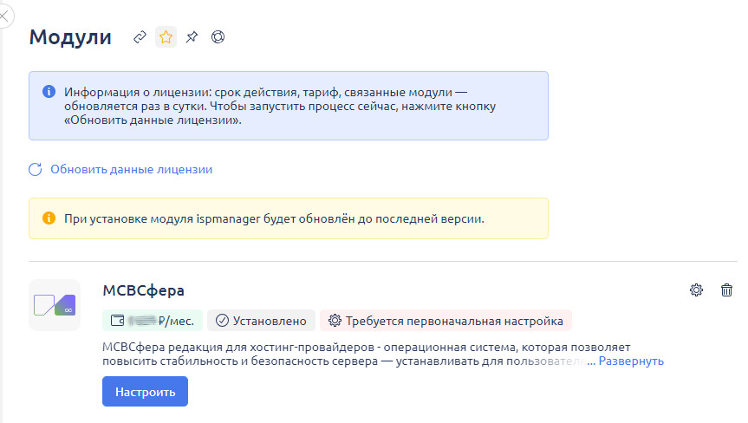Image resolution: width=748 pixels, height=423 pixels.
Task: Click Обновить данные лицензии link
Action: click(x=131, y=169)
